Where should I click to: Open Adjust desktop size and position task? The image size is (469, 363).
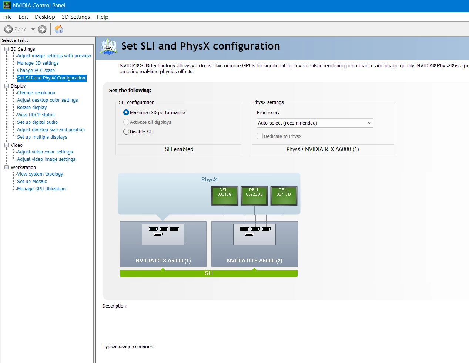click(51, 130)
